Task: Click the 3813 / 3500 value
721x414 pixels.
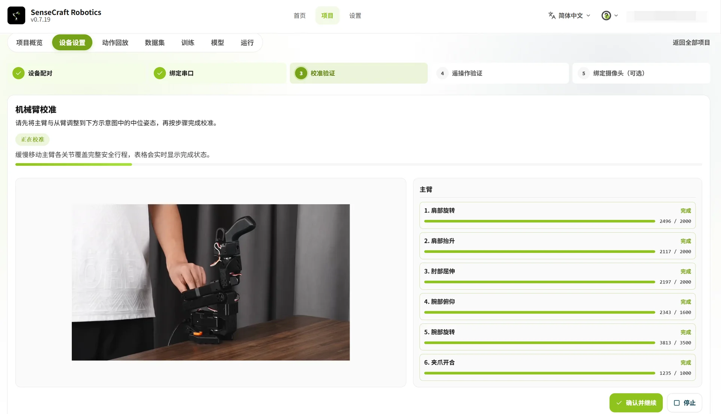Action: [675, 343]
